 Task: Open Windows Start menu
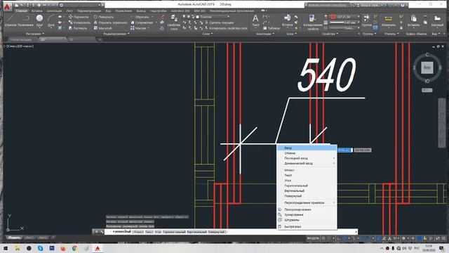point(6,248)
